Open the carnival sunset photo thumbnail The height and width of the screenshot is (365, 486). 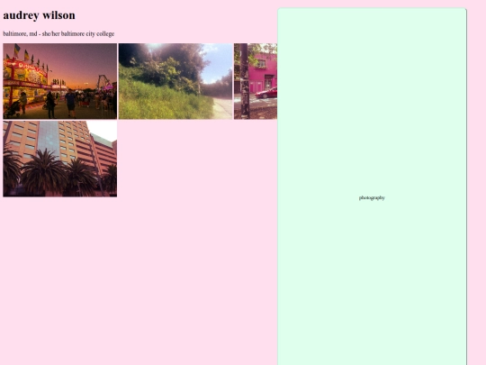point(59,81)
